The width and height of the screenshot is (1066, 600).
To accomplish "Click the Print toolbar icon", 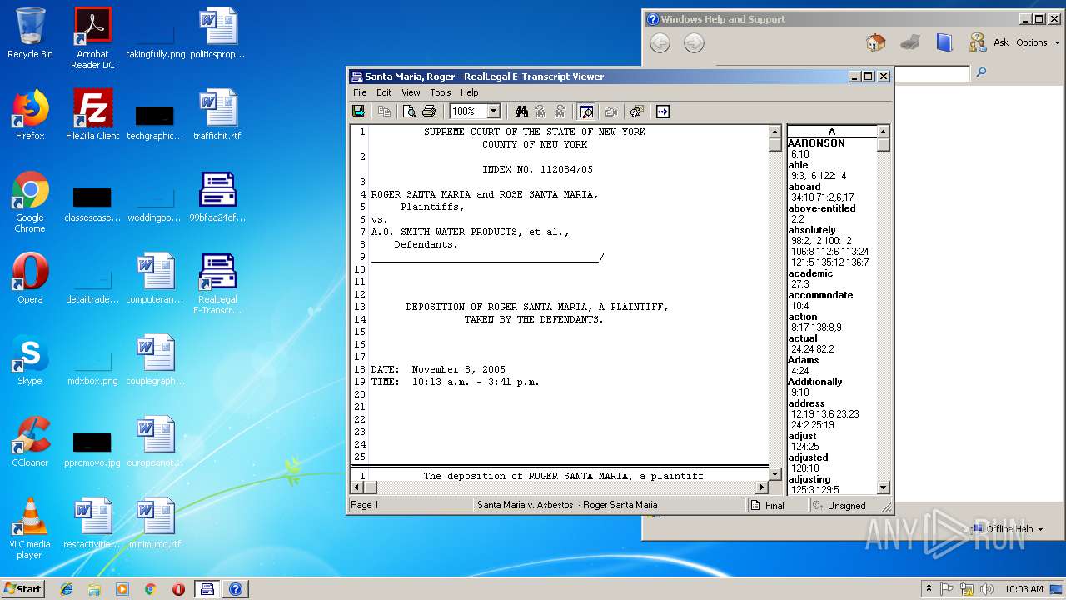I will coord(429,111).
